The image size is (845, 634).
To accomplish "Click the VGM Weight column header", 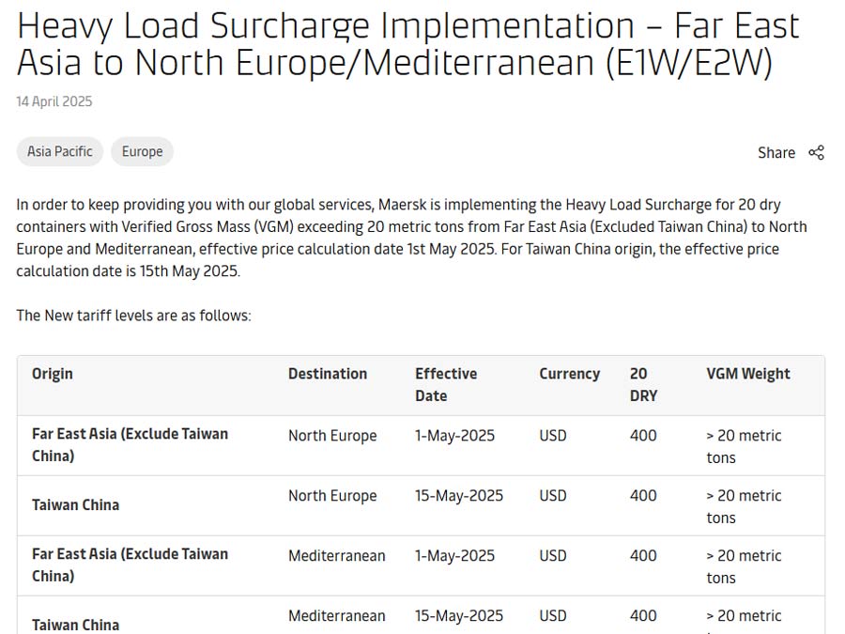I will pos(748,374).
